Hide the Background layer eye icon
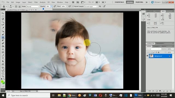 (x=147, y=56)
